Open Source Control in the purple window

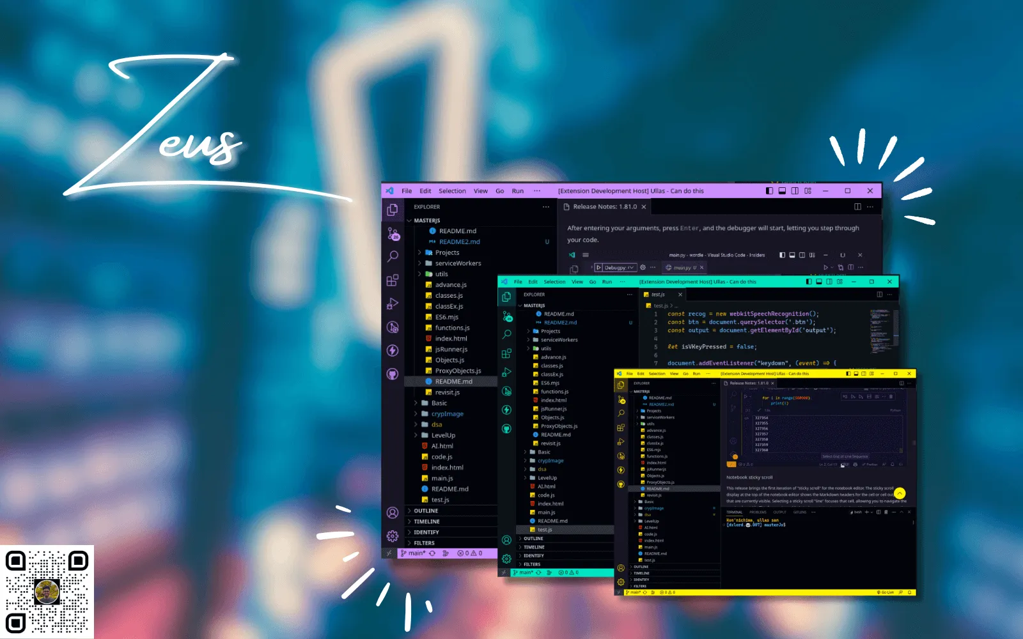click(x=393, y=235)
